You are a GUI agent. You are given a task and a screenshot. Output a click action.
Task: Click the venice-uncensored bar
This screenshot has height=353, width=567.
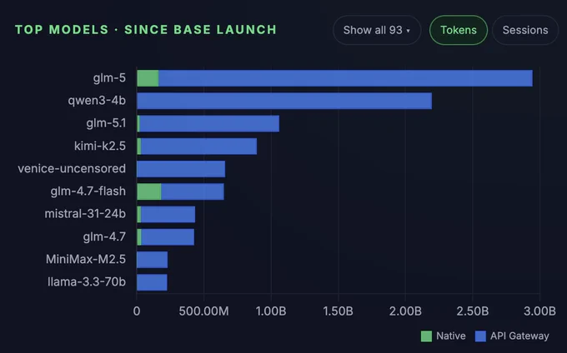181,169
